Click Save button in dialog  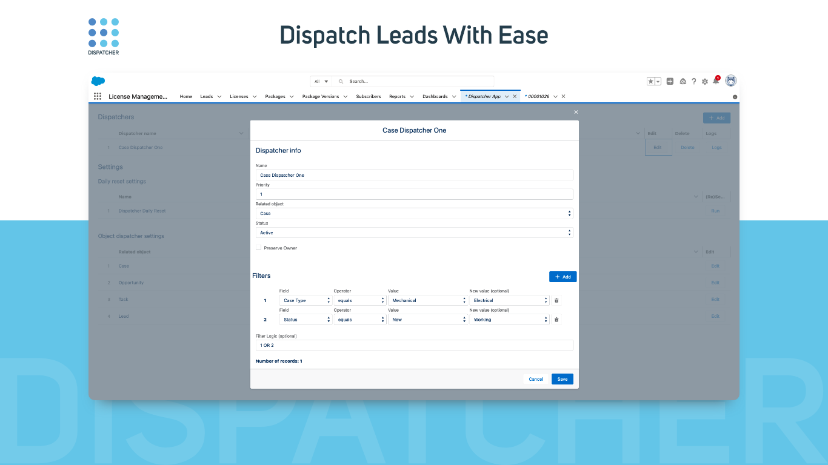point(563,379)
